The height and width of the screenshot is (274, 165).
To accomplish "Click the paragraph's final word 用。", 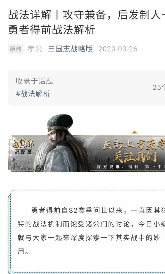I will pyautogui.click(x=23, y=252).
